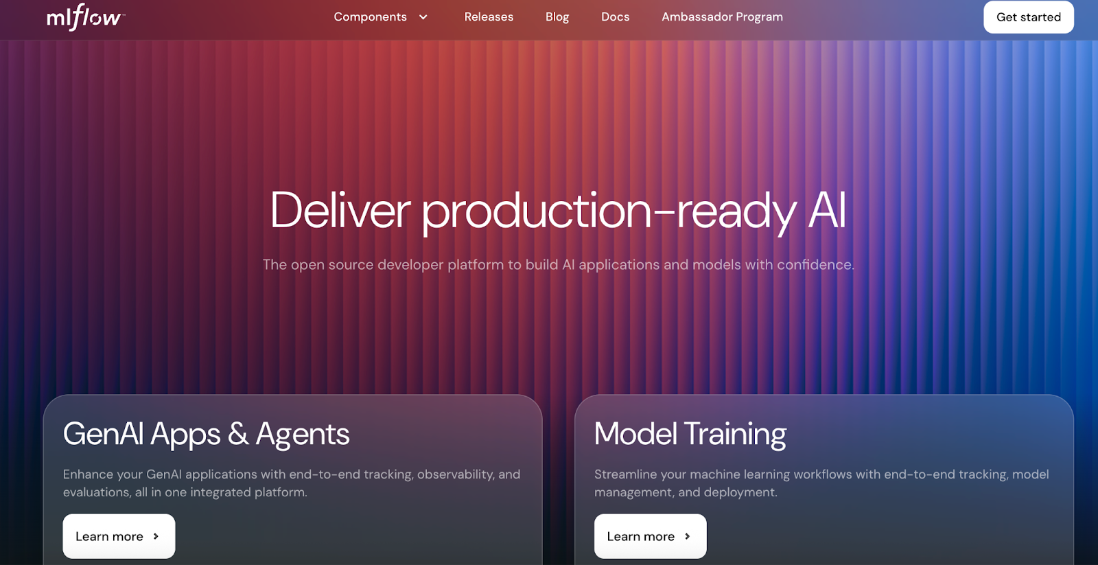
Task: Open the Docs page
Action: pyautogui.click(x=616, y=17)
